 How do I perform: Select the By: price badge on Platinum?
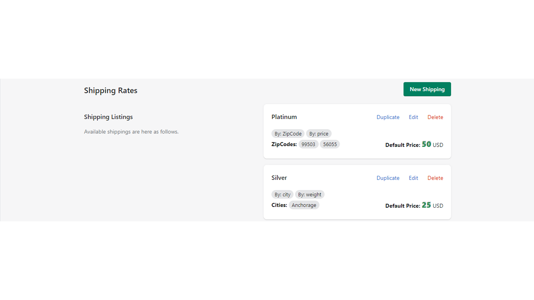tap(319, 133)
